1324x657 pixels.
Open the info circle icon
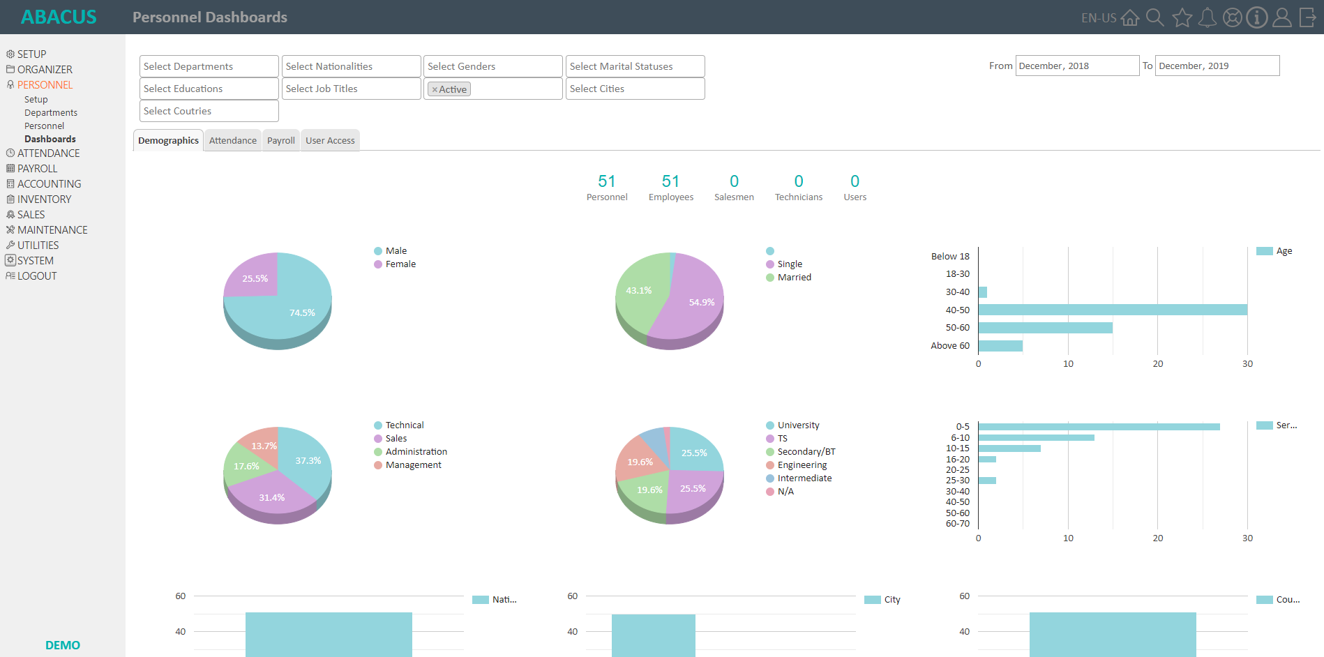pyautogui.click(x=1257, y=17)
